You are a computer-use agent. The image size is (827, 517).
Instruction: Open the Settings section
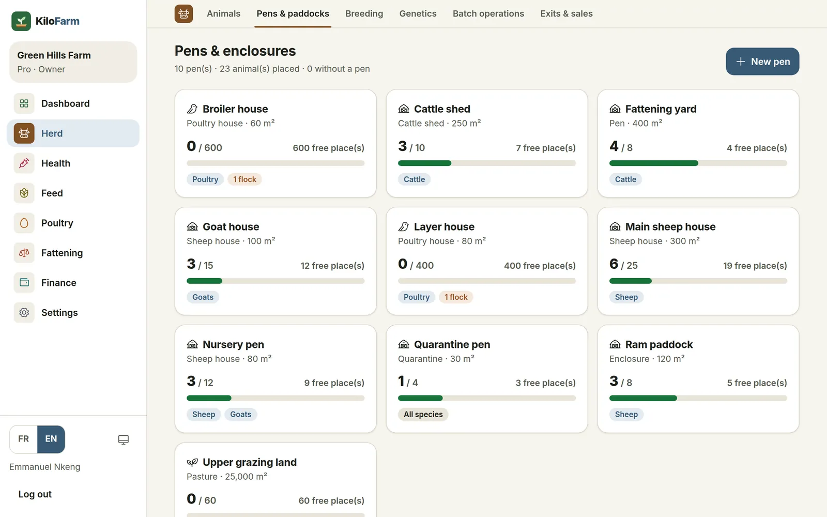click(73, 313)
